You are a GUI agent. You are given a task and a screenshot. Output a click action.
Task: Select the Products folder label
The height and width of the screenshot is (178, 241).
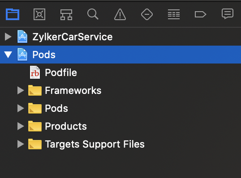(x=66, y=126)
